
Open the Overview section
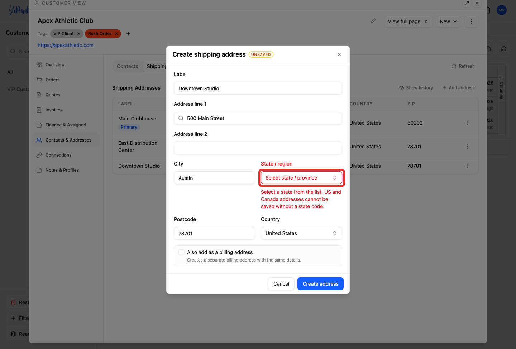click(x=67, y=65)
